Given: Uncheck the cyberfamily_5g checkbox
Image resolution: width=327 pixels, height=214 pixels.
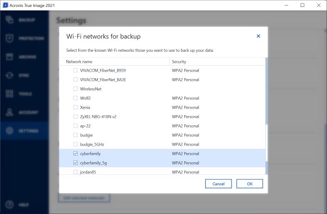Looking at the screenshot, I should point(75,163).
